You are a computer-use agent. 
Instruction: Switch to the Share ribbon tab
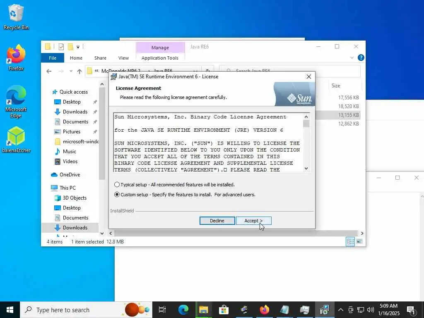pos(100,58)
